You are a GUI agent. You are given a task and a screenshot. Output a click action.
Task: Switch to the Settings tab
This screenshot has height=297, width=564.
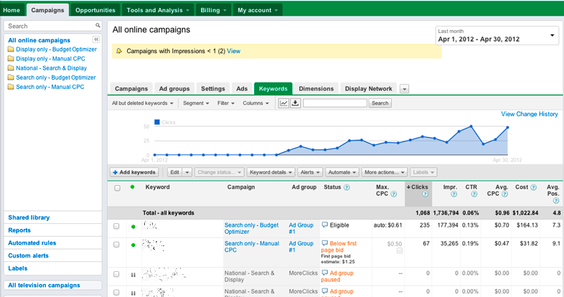pyautogui.click(x=213, y=89)
